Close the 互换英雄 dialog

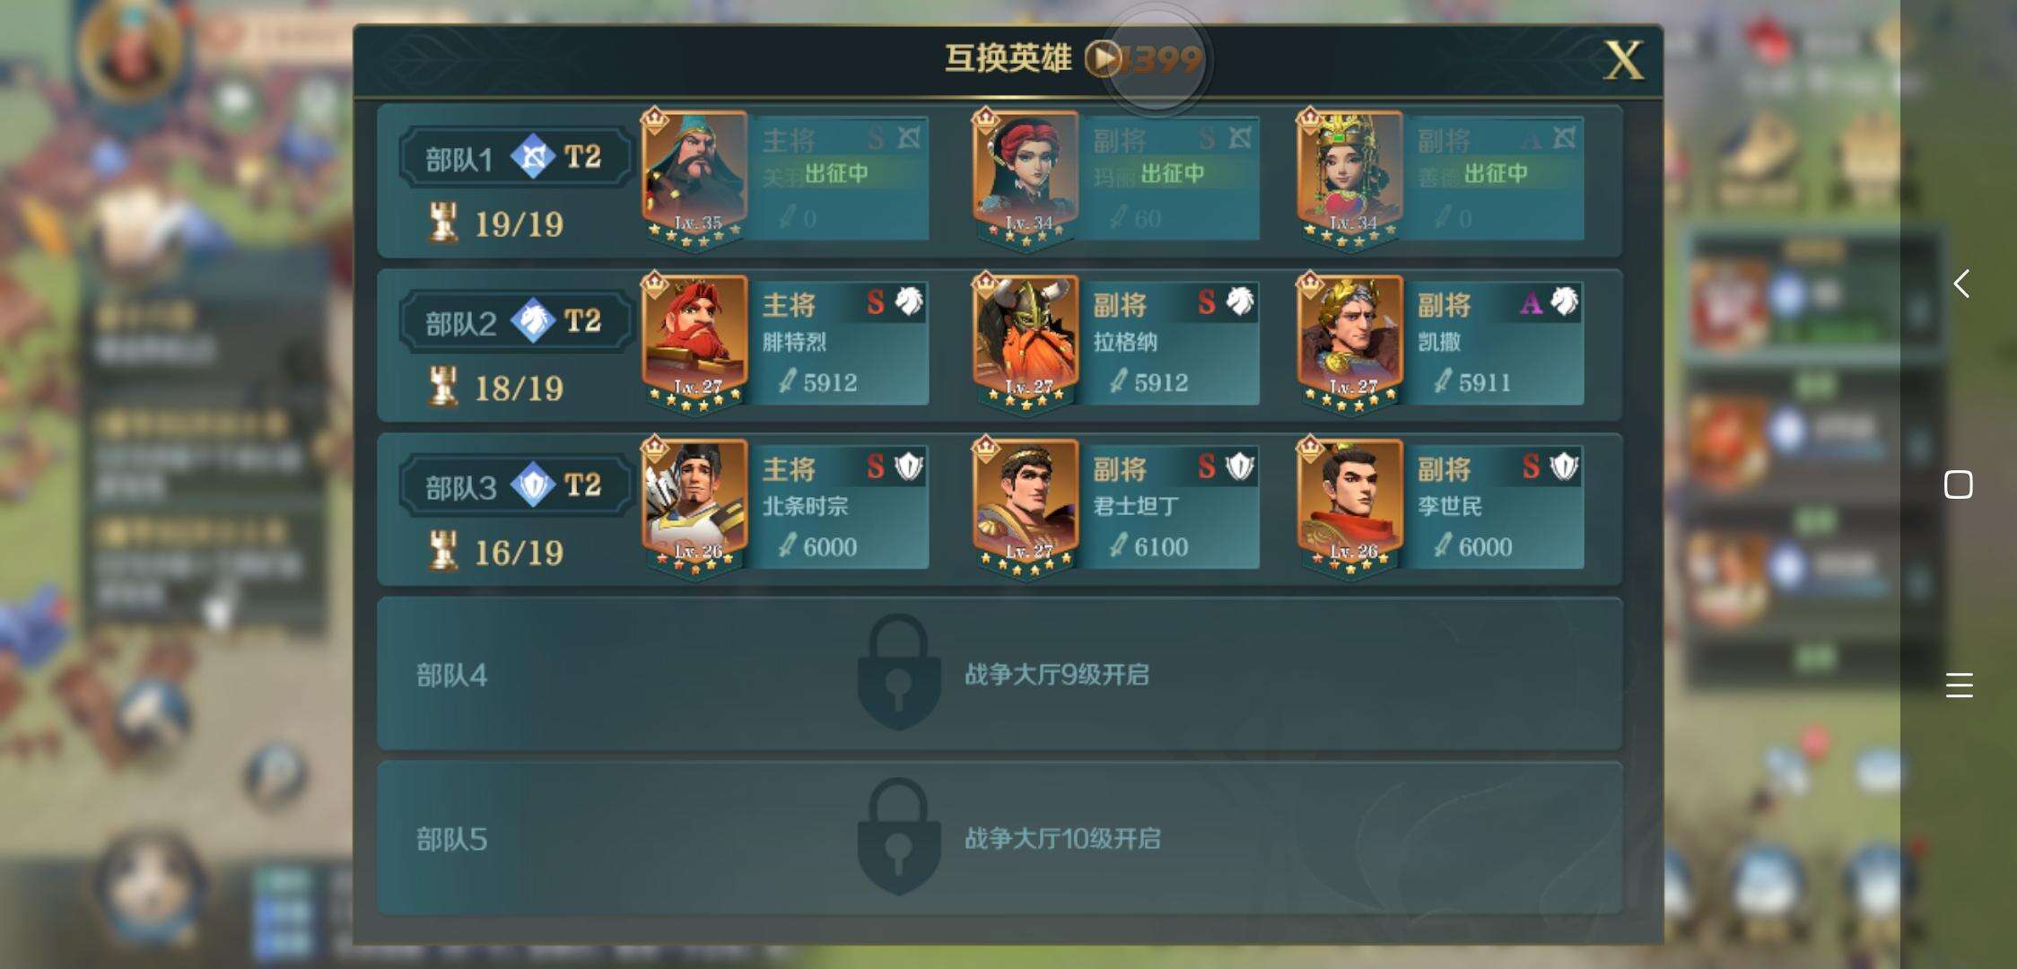(x=1623, y=60)
